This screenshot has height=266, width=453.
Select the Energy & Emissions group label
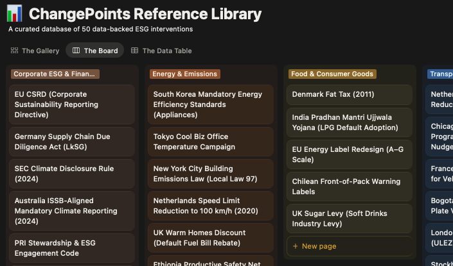[185, 74]
